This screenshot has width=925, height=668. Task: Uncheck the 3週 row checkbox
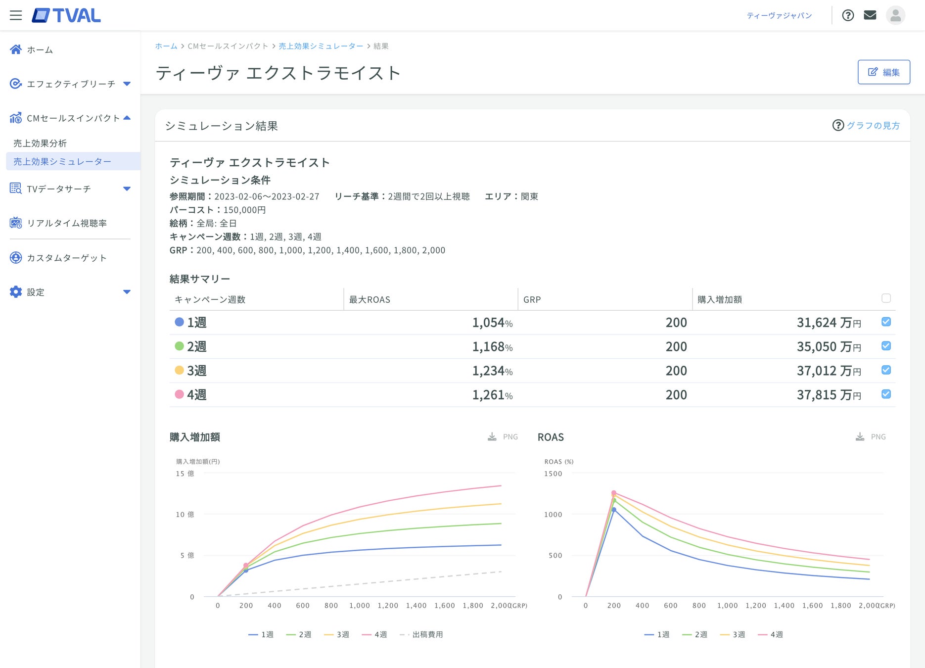point(886,370)
